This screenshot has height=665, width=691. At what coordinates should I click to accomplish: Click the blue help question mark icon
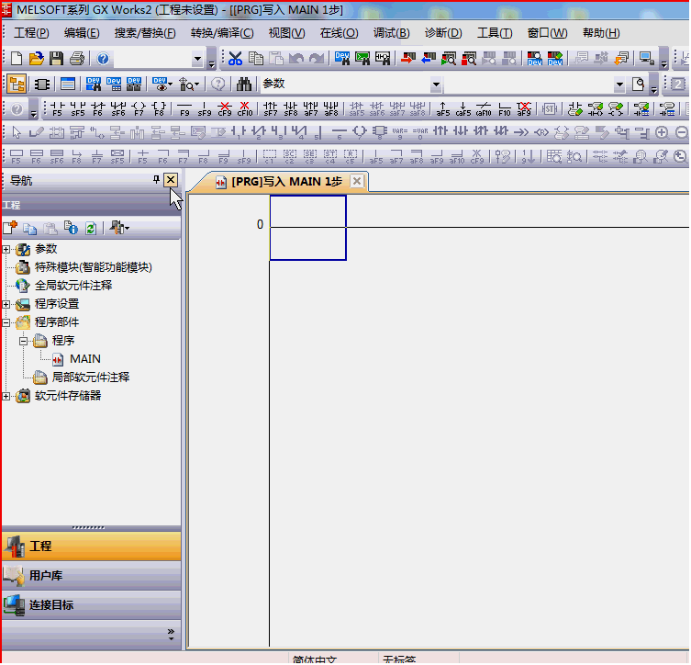(x=103, y=59)
